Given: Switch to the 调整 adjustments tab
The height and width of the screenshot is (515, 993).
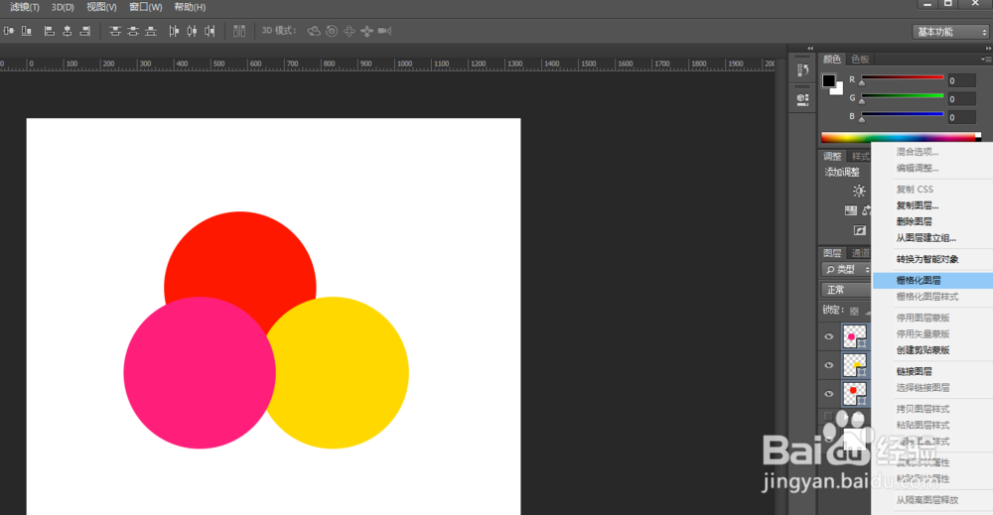Looking at the screenshot, I should coord(832,156).
